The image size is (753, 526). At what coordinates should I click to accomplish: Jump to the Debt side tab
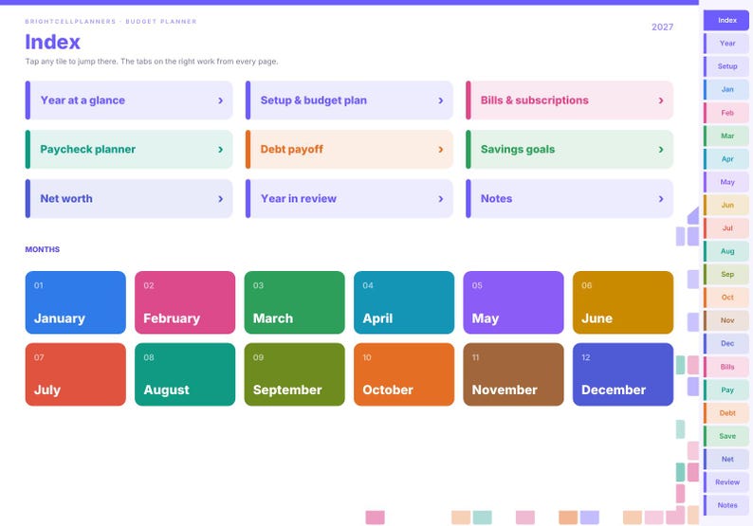(726, 412)
